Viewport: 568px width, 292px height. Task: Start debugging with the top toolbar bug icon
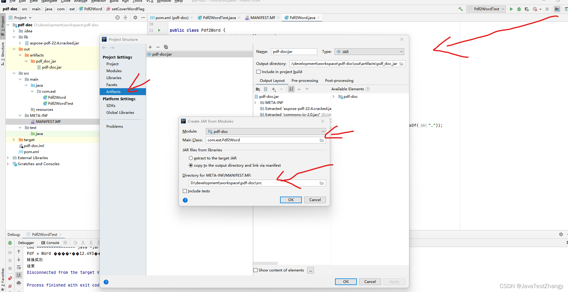point(519,9)
